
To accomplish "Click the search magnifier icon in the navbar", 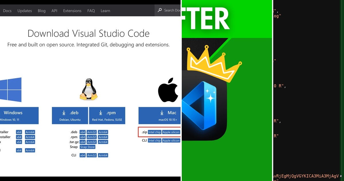I will [159, 10].
